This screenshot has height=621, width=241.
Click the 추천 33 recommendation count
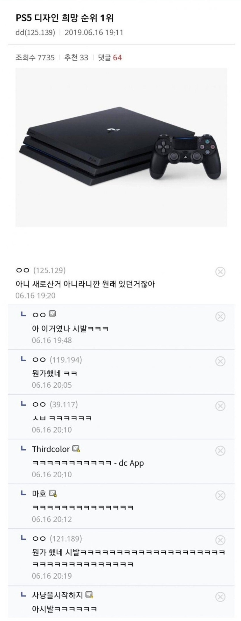click(76, 58)
